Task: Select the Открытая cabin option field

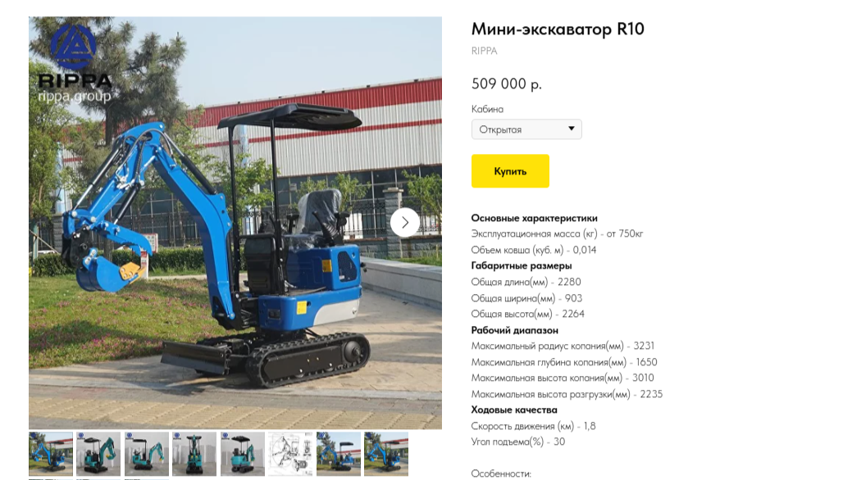Action: pos(526,129)
